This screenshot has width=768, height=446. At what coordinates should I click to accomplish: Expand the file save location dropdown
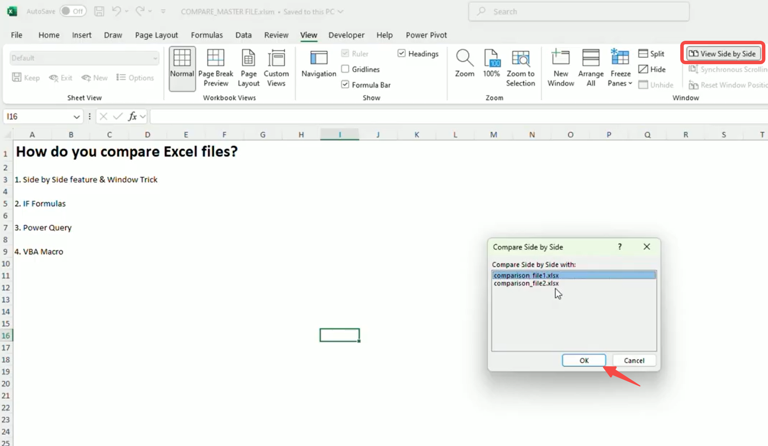coord(341,12)
